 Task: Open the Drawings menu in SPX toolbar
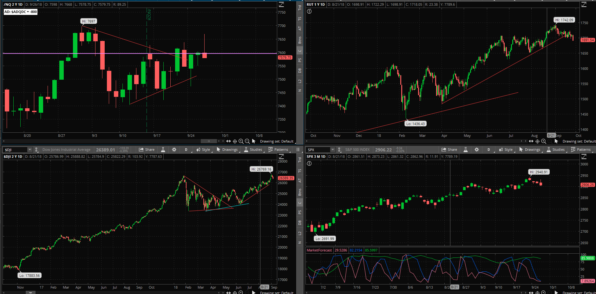(530, 150)
